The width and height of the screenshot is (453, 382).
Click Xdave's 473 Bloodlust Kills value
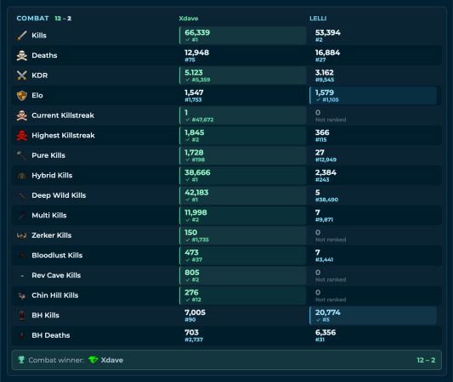click(191, 253)
